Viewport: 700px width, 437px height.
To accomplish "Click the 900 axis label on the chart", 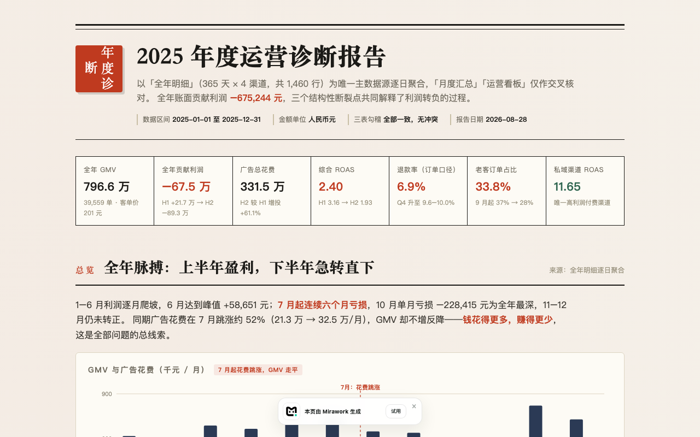I will (x=107, y=394).
